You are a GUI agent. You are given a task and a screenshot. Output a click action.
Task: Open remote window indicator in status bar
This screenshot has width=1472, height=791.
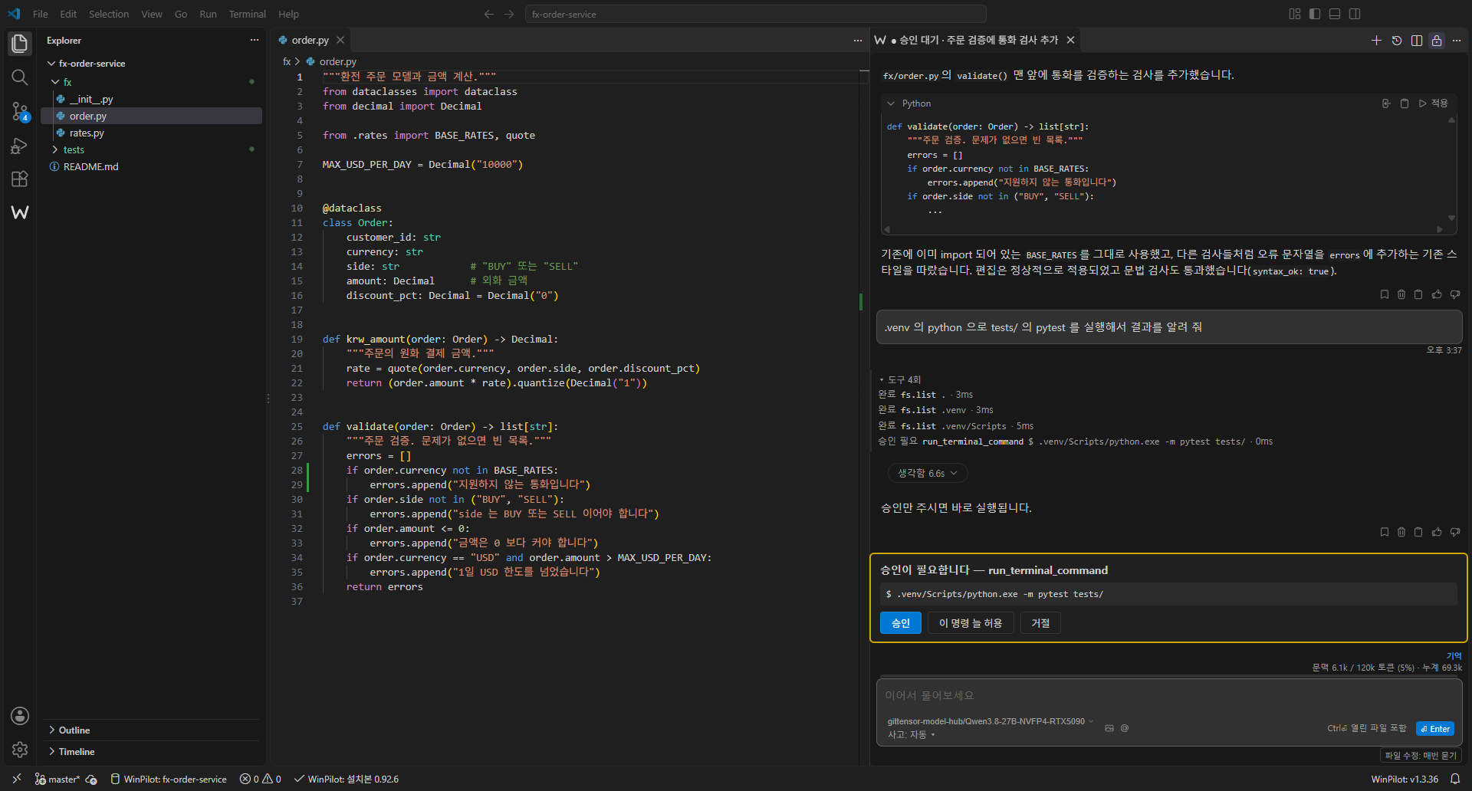pyautogui.click(x=16, y=779)
